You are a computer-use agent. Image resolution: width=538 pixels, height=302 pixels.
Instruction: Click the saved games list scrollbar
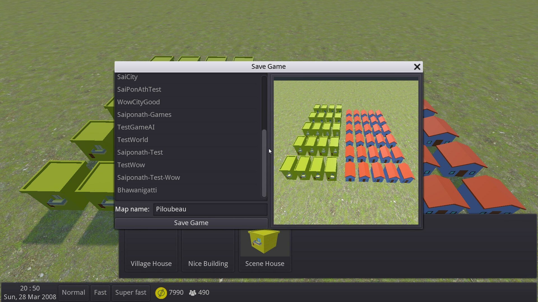click(264, 163)
